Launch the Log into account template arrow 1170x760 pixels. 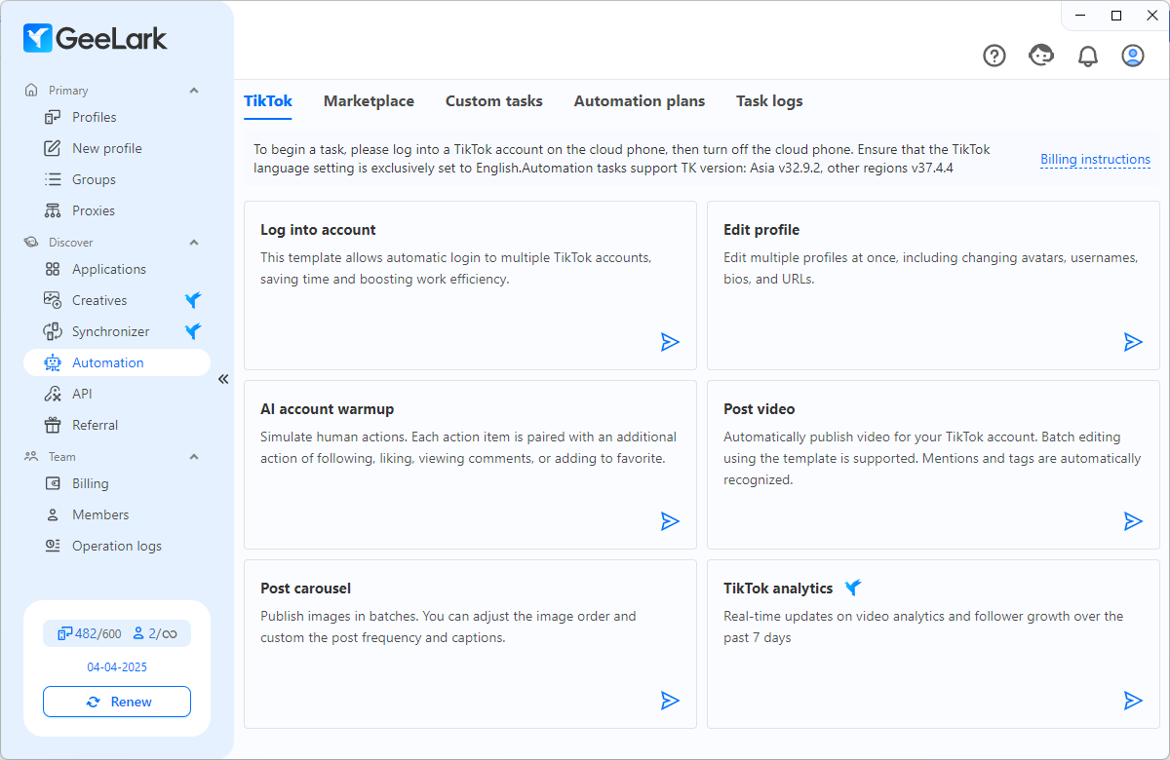(x=670, y=341)
